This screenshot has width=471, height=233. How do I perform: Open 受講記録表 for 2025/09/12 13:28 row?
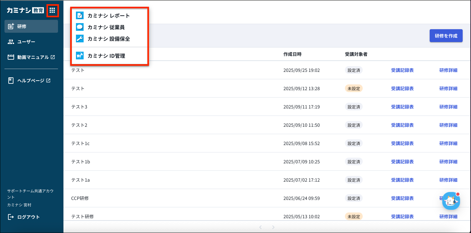[402, 88]
